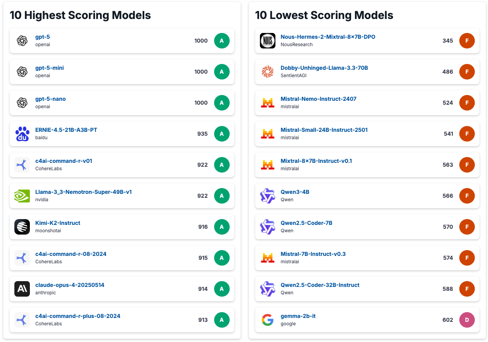
Task: Click the SentientAGI logo beside Dobby-Unhinged-Llama
Action: pos(268,72)
